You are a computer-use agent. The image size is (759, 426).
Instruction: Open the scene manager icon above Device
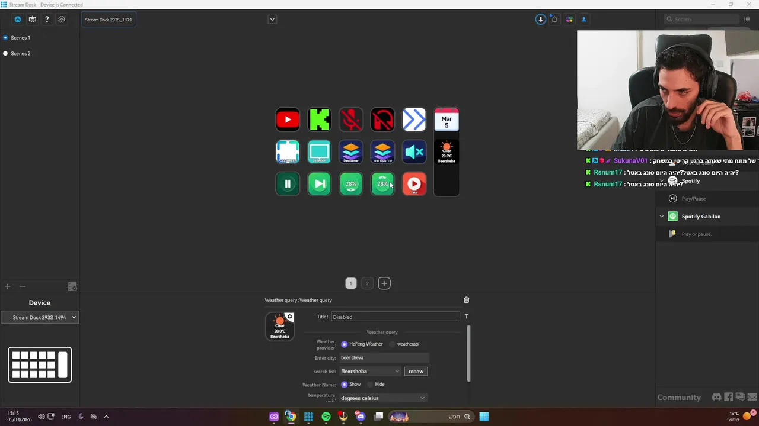[x=72, y=286]
